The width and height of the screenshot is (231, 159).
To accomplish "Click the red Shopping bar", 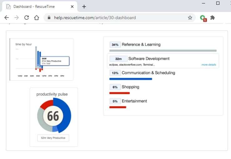I will pos(119,93).
